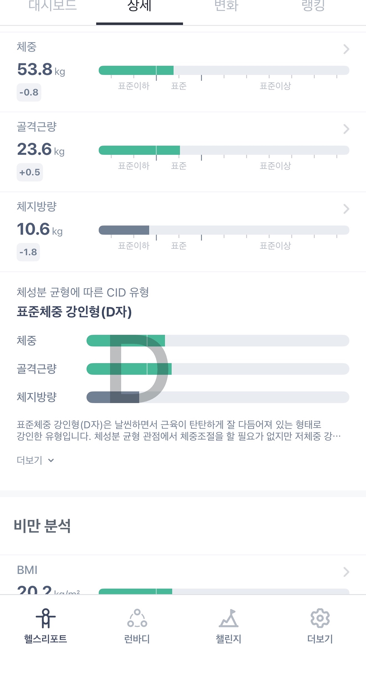
Task: Select the 상세 tab
Action: [139, 6]
